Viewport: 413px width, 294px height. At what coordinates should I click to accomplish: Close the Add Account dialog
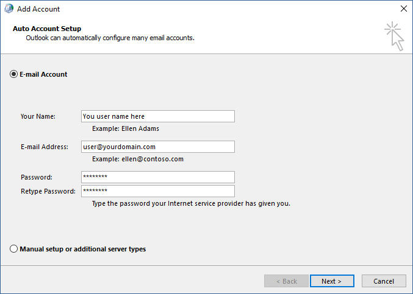tap(403, 9)
